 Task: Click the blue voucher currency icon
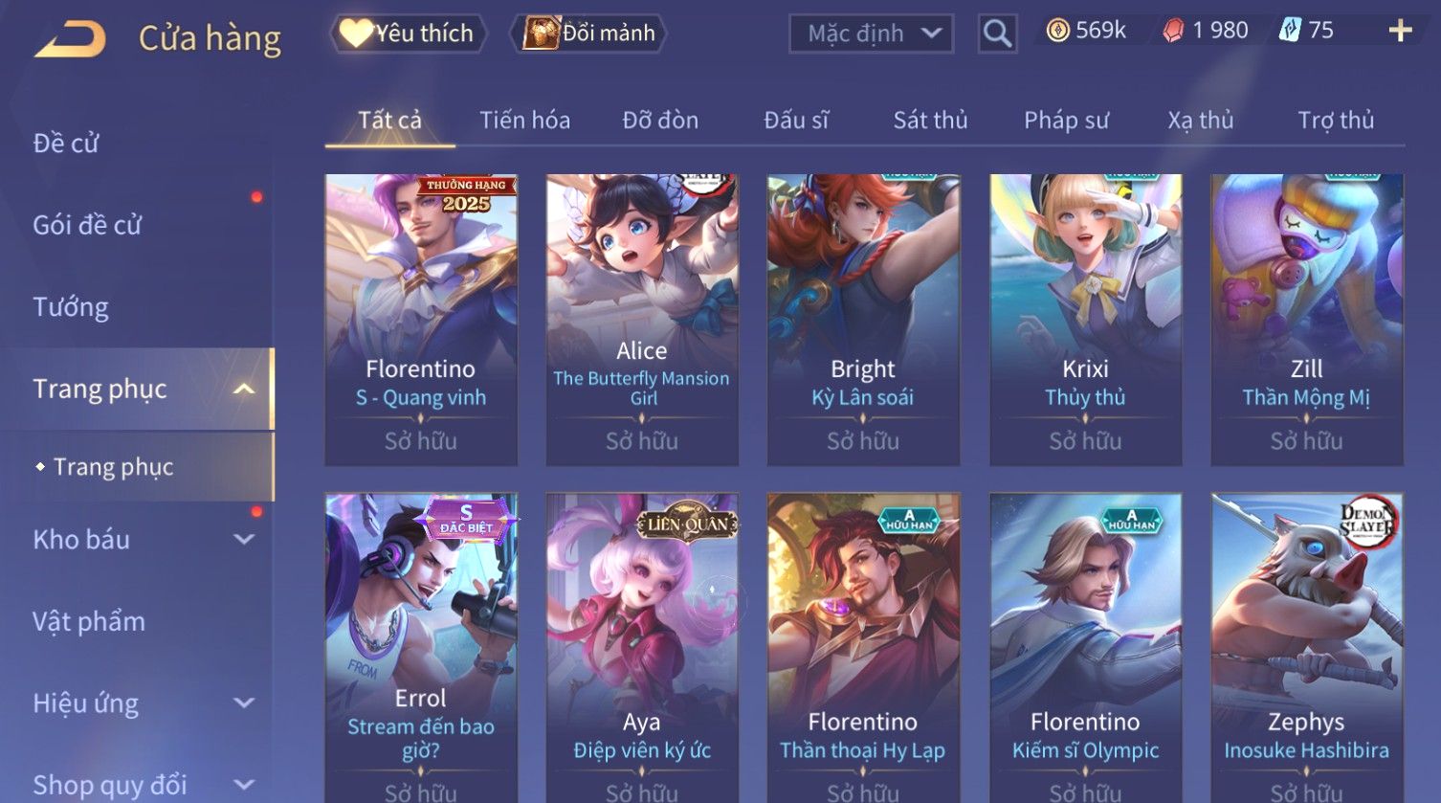[x=1290, y=32]
